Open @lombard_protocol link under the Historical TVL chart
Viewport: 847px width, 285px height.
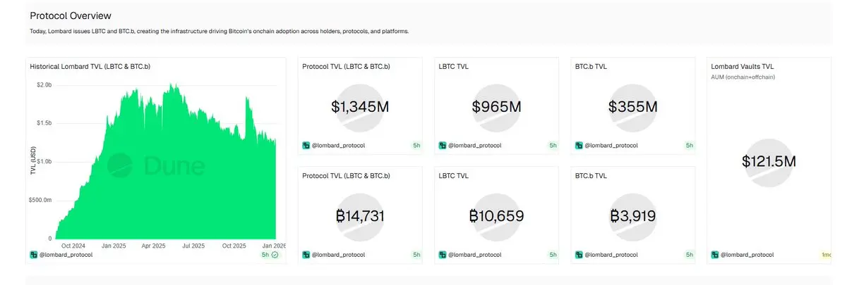[x=66, y=255]
